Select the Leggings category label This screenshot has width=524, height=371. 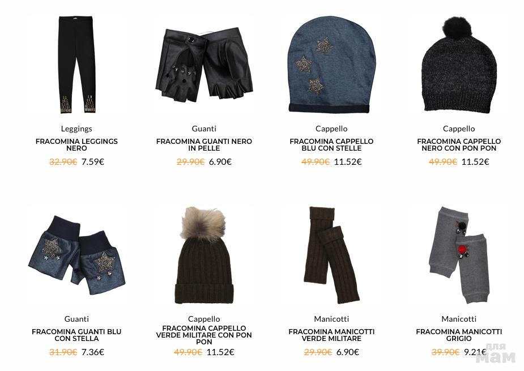pos(76,129)
